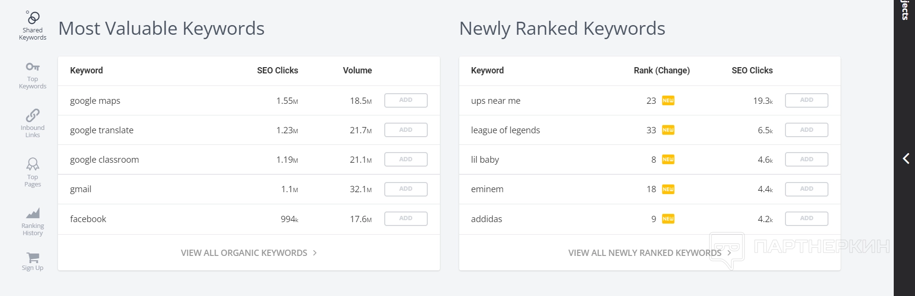Expand View All Newly Ranked Keywords chevron
The height and width of the screenshot is (296, 915).
coord(729,253)
